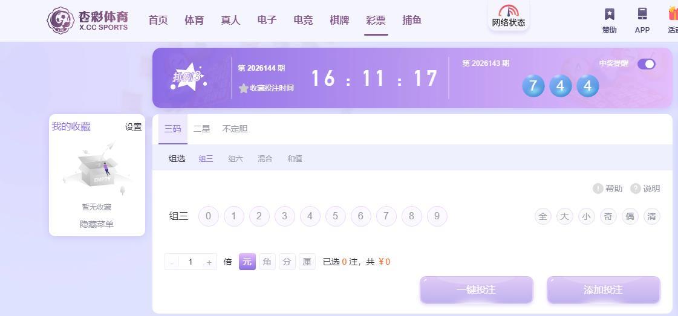Decrease the multiplier with minus button

172,262
